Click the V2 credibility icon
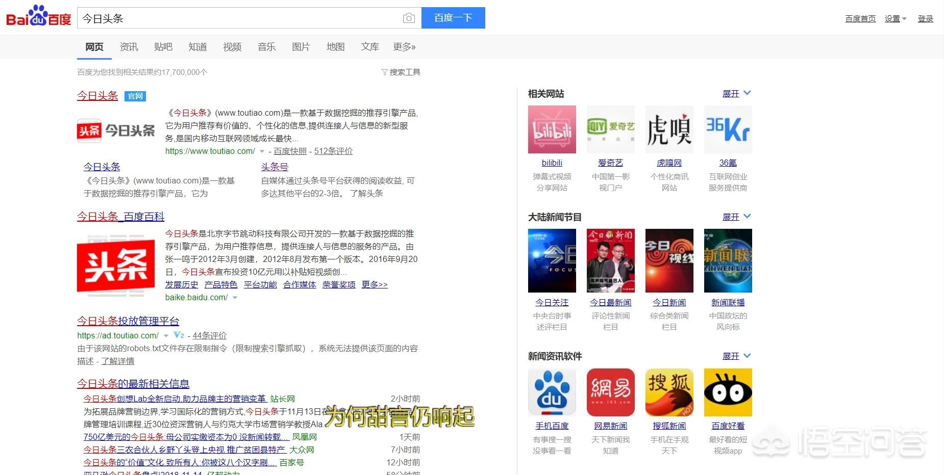944x475 pixels. (x=179, y=335)
